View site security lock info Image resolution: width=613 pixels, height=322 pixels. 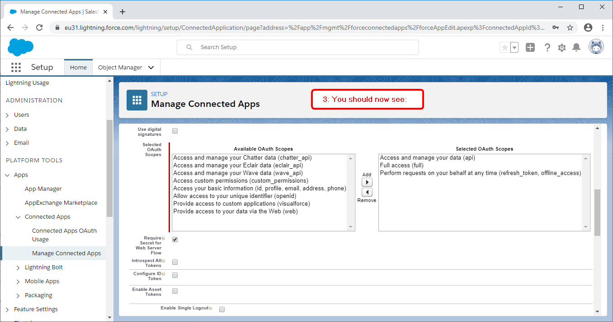pyautogui.click(x=57, y=28)
